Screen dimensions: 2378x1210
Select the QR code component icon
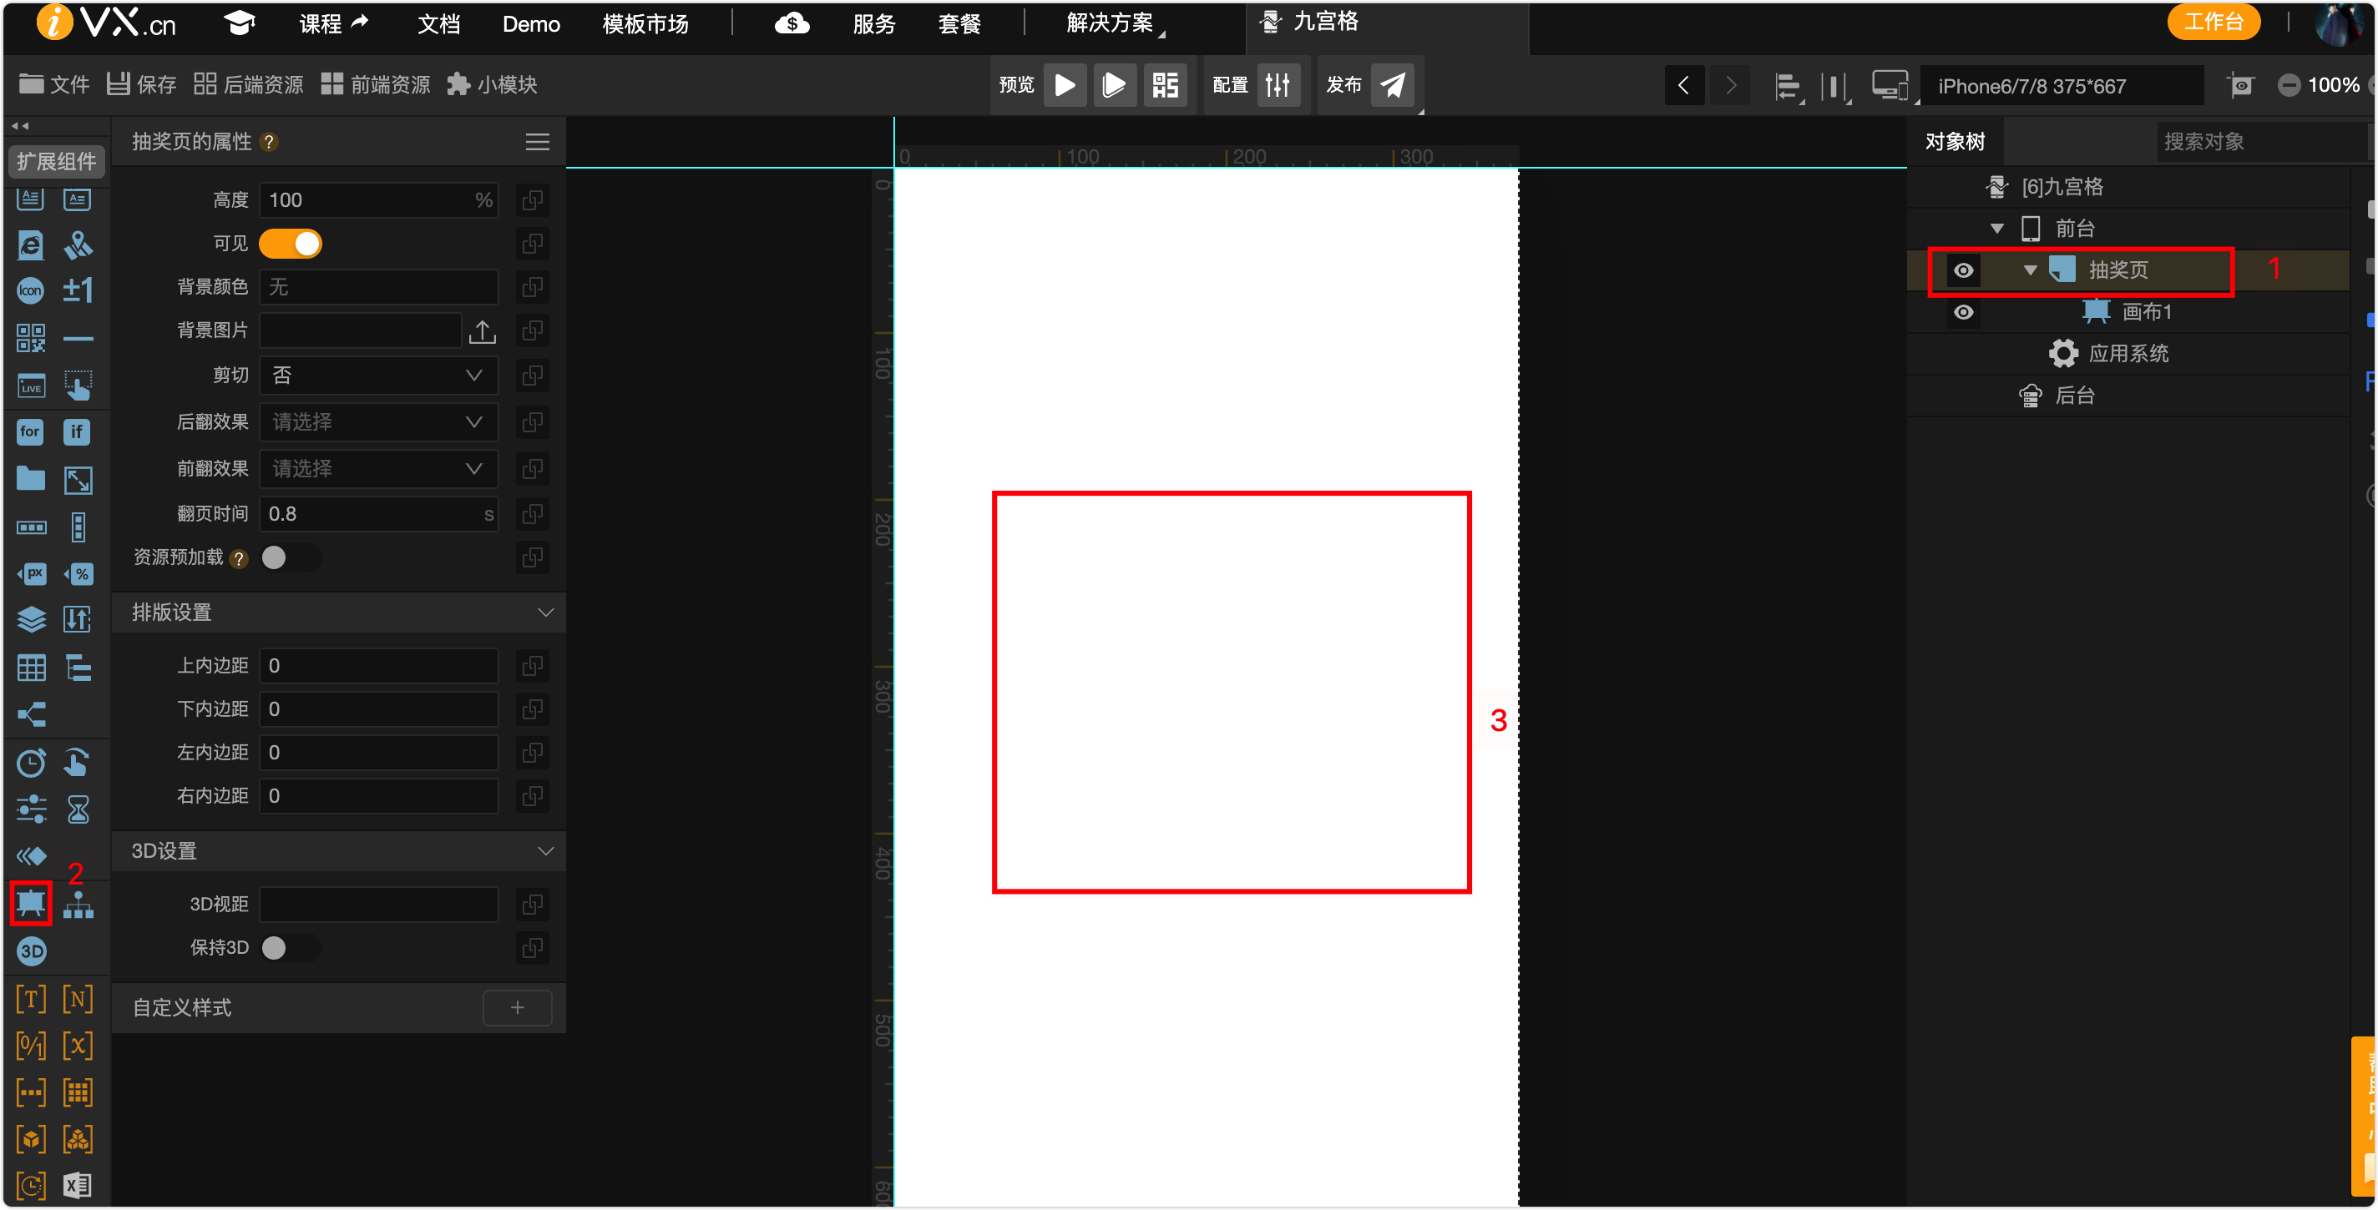coord(30,337)
